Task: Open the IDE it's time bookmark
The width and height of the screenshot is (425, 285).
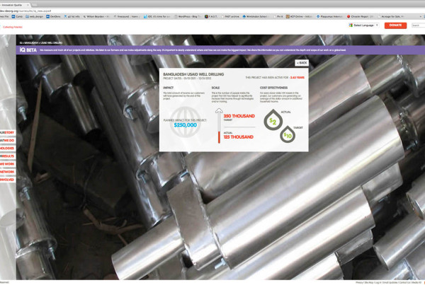Action: point(157,16)
